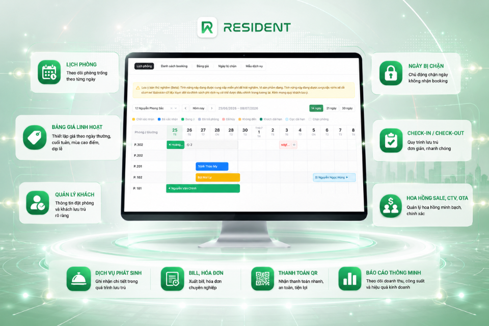Screen dimensions: 489x326
Task: Click the THANH TOÁN QR feature title
Action: [x=298, y=273]
